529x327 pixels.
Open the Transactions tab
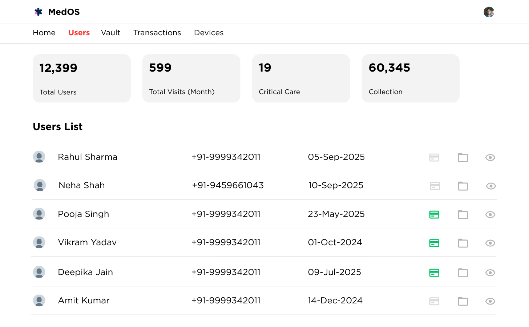[x=157, y=33]
